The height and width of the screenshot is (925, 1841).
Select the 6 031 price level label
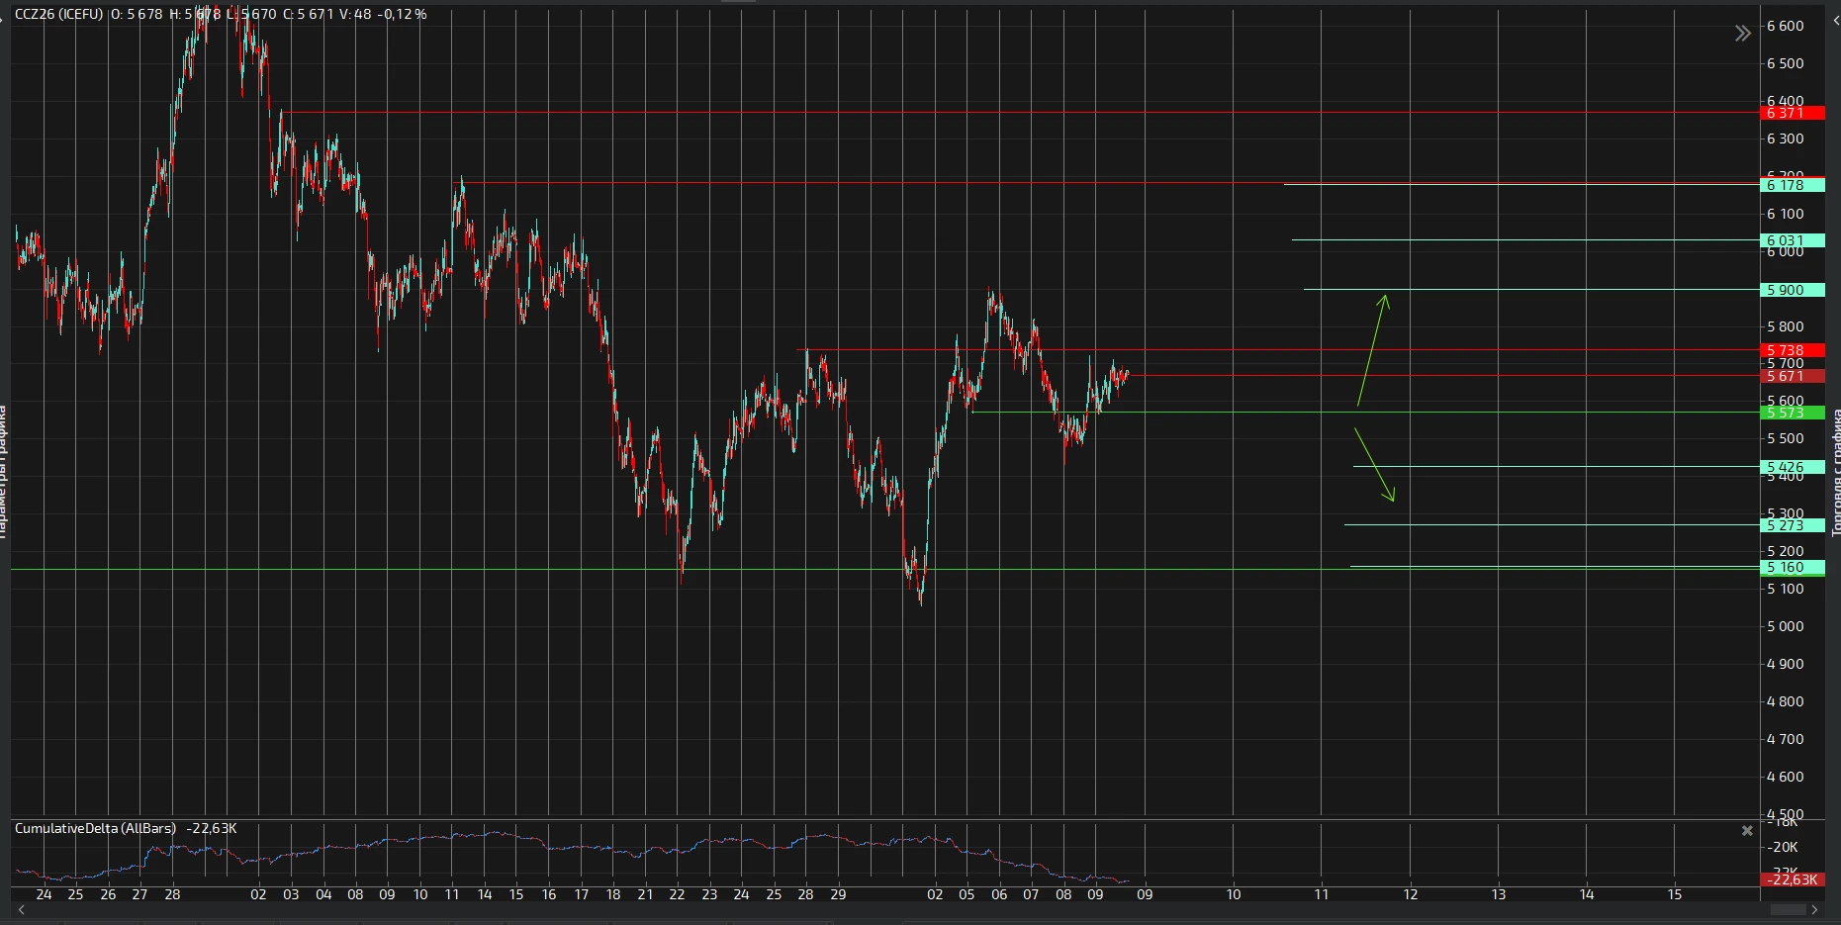click(x=1795, y=240)
